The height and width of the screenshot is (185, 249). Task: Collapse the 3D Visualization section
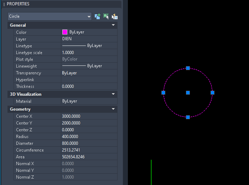coord(113,94)
